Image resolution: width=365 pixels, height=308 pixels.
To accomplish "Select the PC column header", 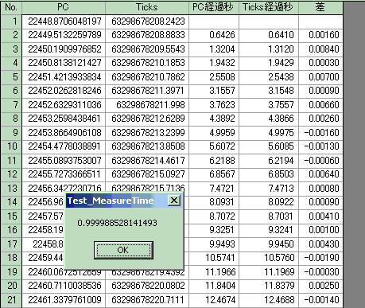I will 64,7.
